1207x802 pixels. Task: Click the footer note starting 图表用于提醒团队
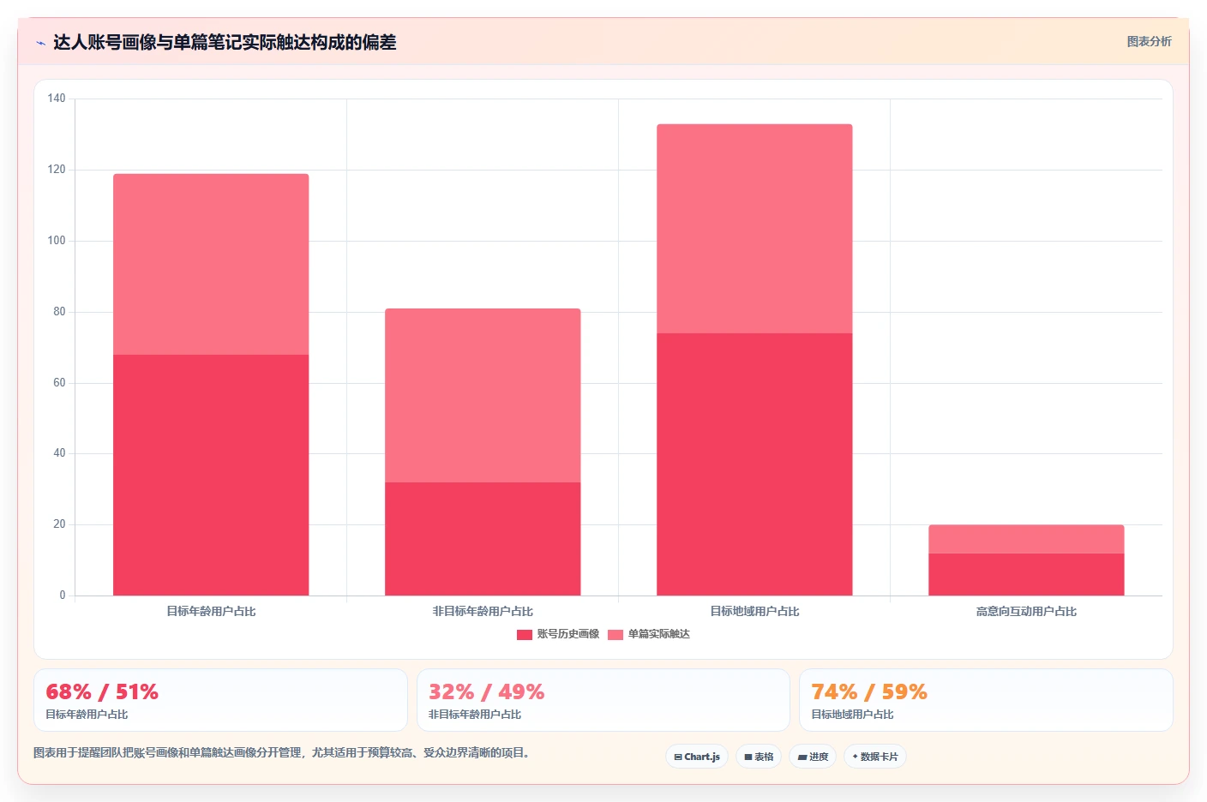(x=281, y=753)
